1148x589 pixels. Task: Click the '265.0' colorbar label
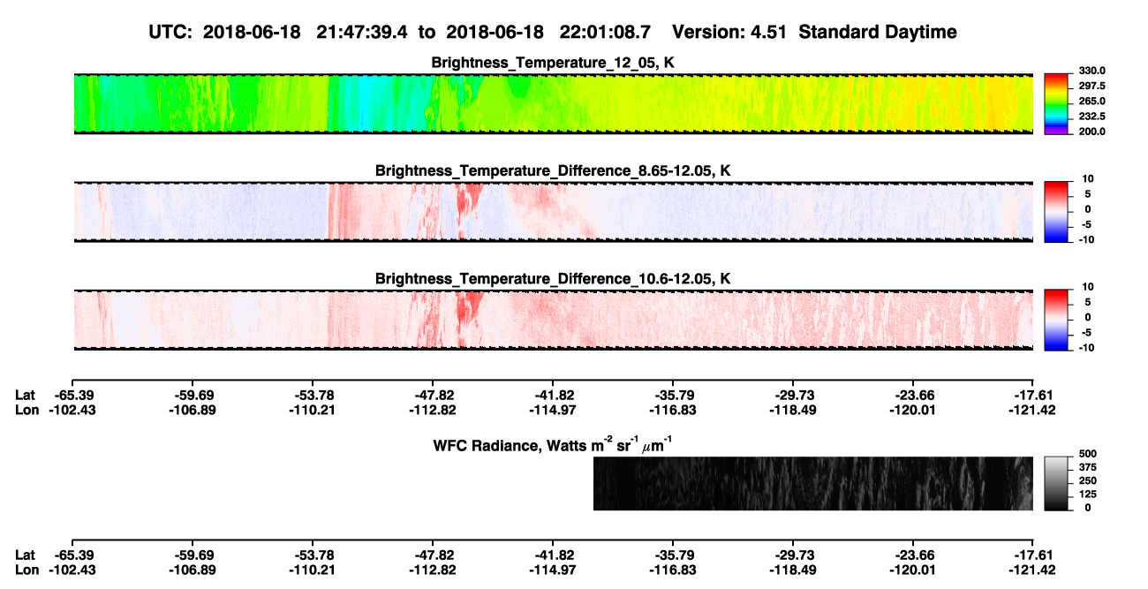(1093, 102)
